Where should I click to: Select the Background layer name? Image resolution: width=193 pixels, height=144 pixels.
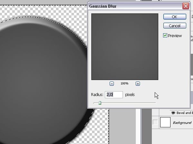(x=182, y=123)
